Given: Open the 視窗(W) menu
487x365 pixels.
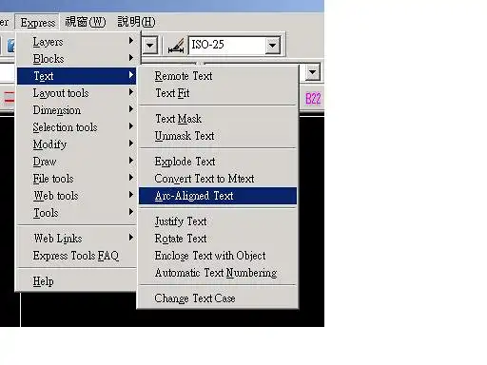Looking at the screenshot, I should [x=86, y=22].
